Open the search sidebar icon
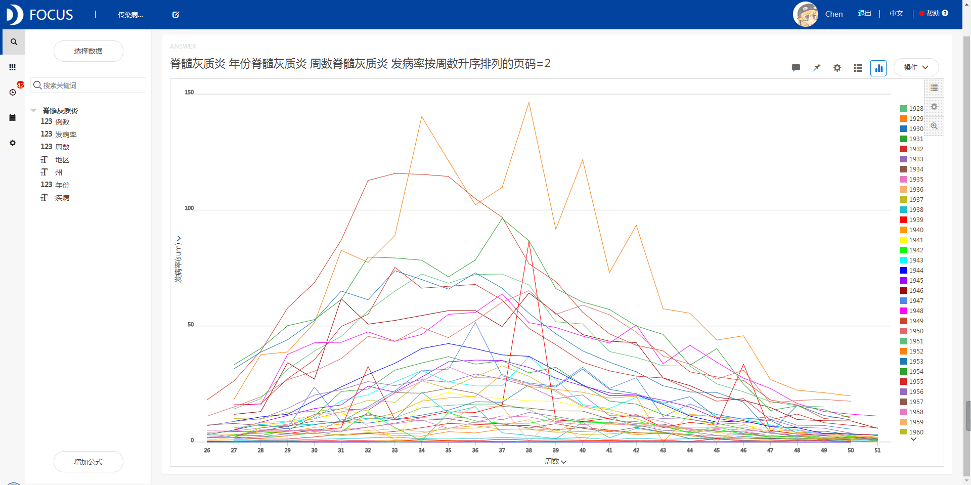971x485 pixels. [x=14, y=42]
